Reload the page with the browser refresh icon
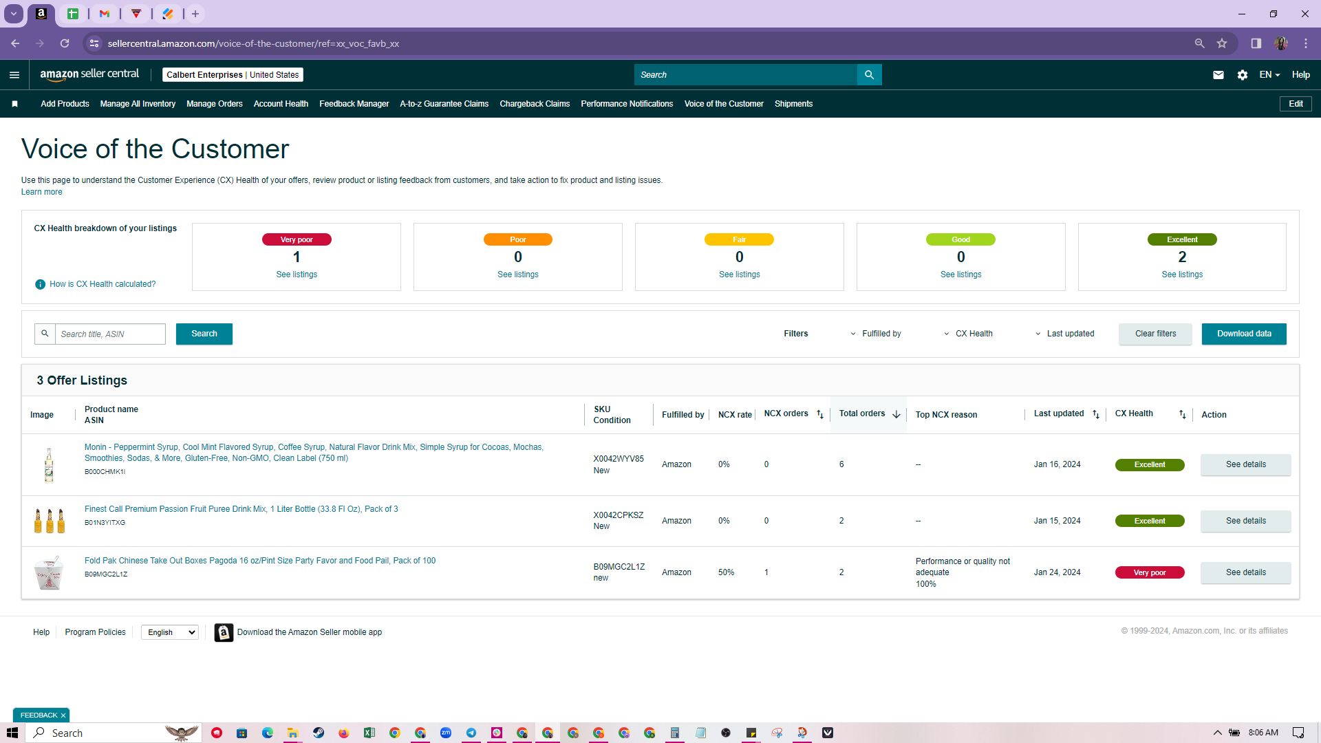 [x=65, y=43]
